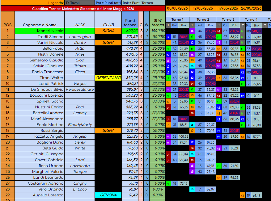Viewport: 271px width, 201px height.
Task: Select the nickname cell 'Lavvocato'
Action: click(80, 166)
